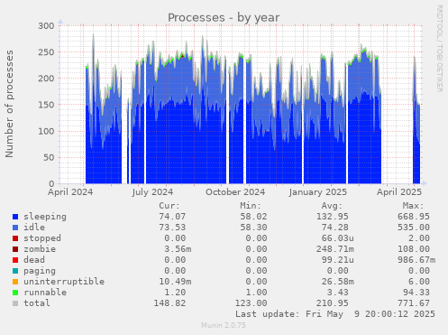Click zombie average value 248.71m
Image resolution: width=448 pixels, height=335 pixels.
pyautogui.click(x=335, y=249)
